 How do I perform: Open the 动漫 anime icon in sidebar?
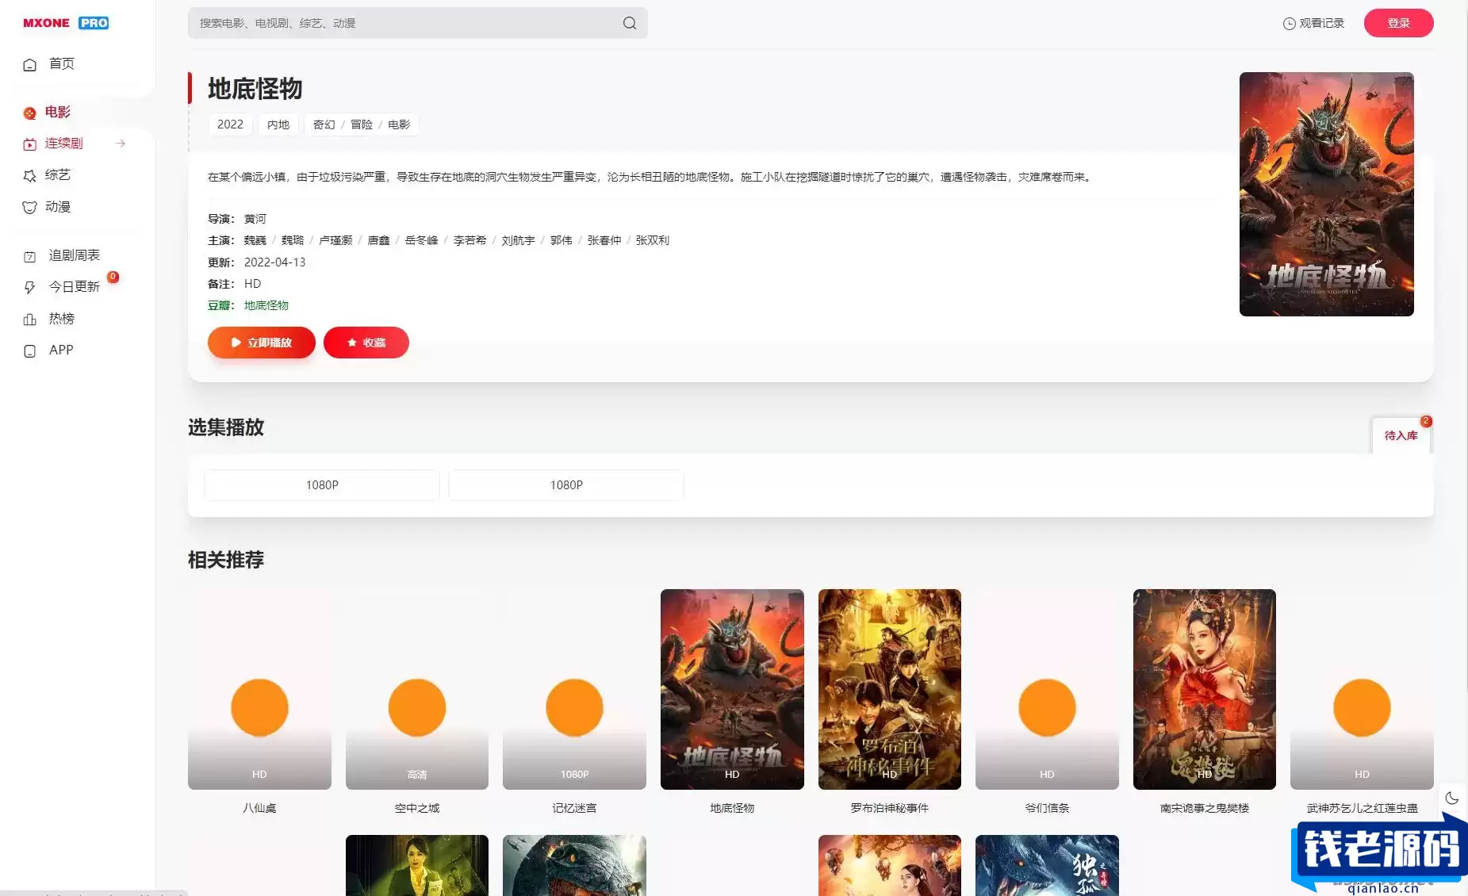click(30, 208)
